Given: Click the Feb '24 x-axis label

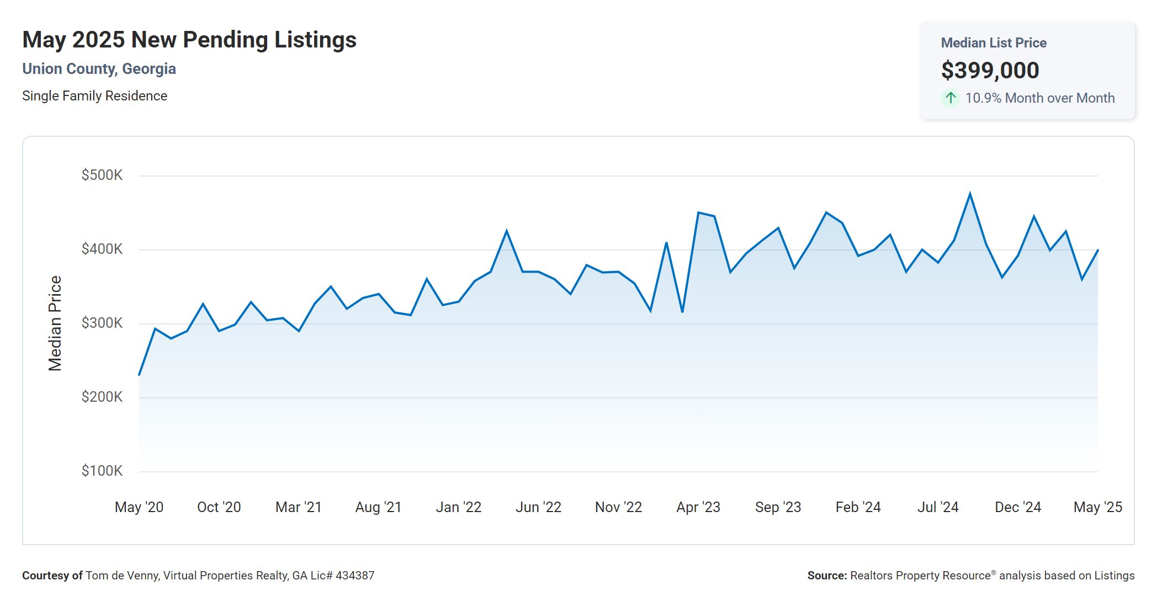Looking at the screenshot, I should tap(858, 507).
